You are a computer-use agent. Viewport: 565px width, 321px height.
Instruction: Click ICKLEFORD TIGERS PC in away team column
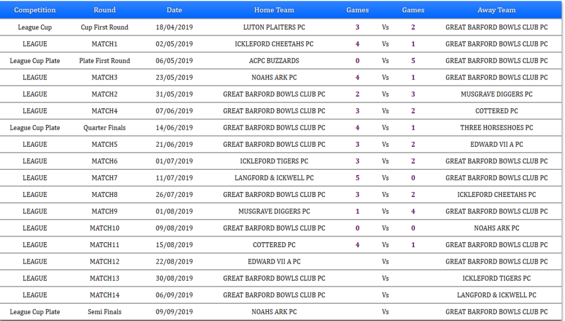[496, 279]
